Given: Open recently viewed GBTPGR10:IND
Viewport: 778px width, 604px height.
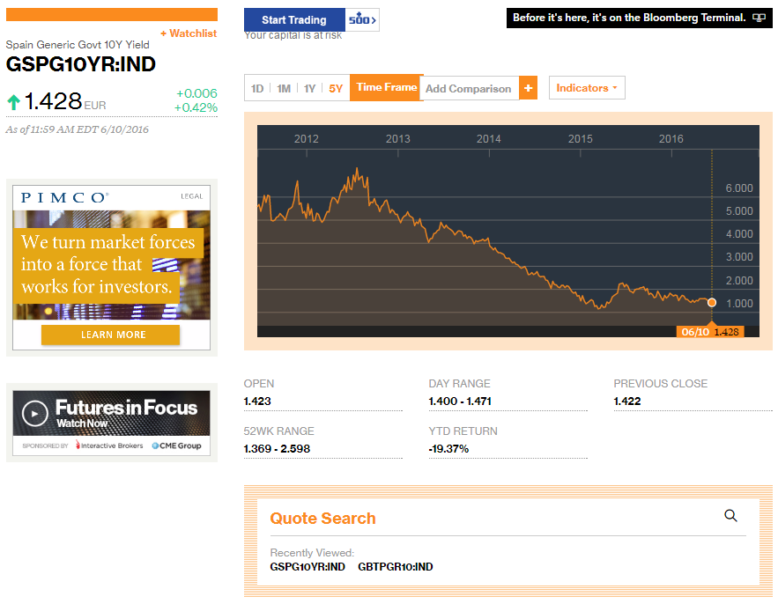Looking at the screenshot, I should [396, 567].
